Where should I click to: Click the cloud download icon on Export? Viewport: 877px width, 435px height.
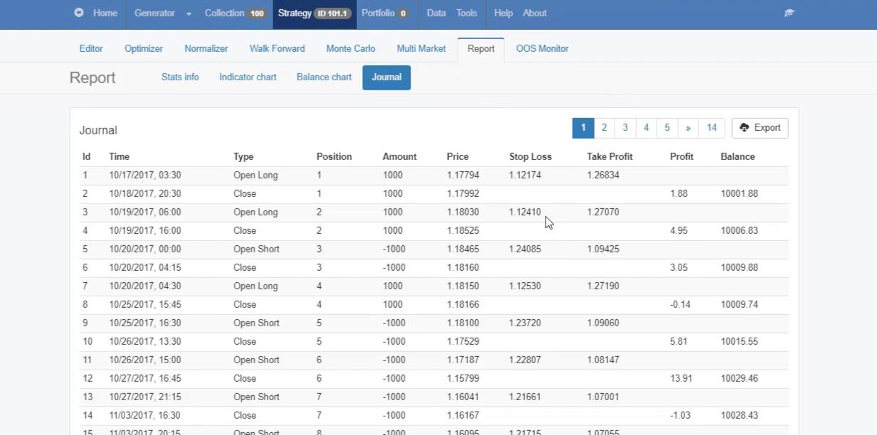[x=744, y=128]
